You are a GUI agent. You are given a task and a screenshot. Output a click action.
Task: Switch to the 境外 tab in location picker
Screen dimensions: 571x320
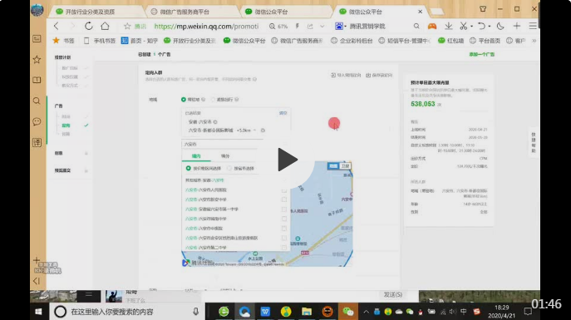coord(225,155)
